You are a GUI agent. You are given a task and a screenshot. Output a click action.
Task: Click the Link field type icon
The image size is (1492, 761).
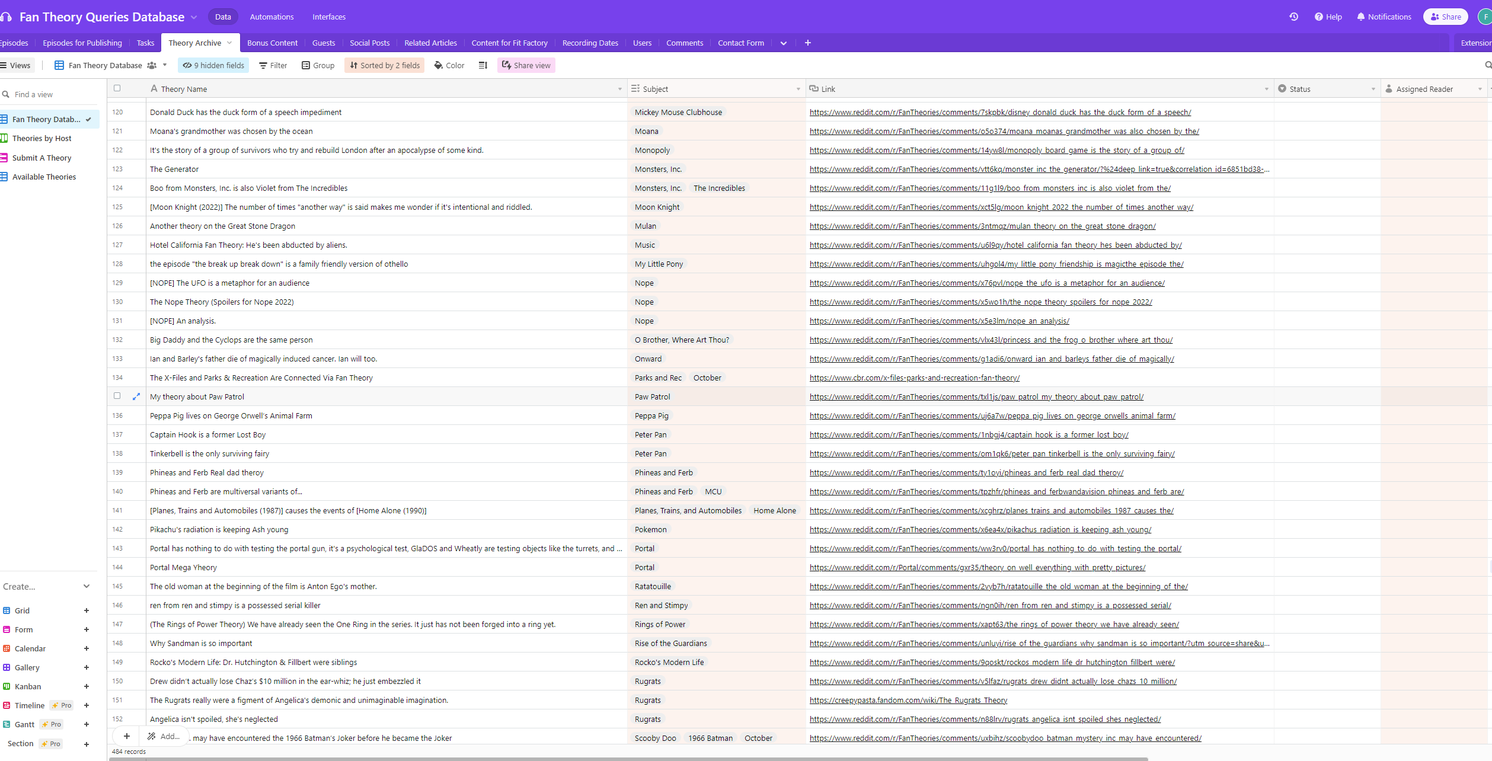coord(814,88)
